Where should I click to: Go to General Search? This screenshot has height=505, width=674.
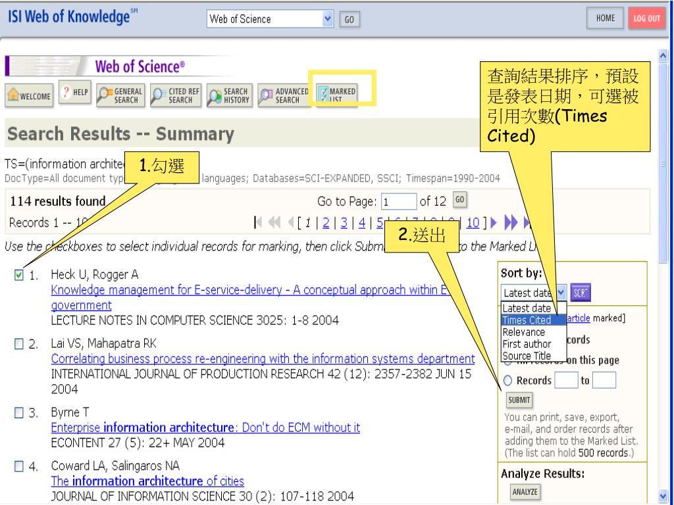pos(120,95)
